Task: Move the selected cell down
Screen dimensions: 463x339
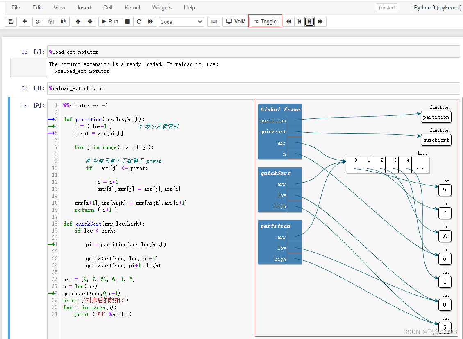Action: point(90,22)
